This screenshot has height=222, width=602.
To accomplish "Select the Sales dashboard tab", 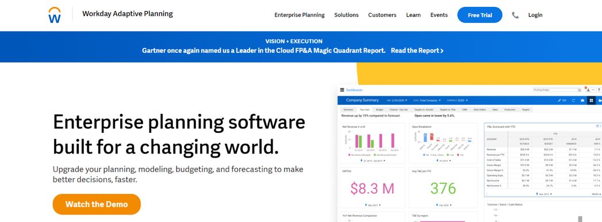I will point(495,109).
